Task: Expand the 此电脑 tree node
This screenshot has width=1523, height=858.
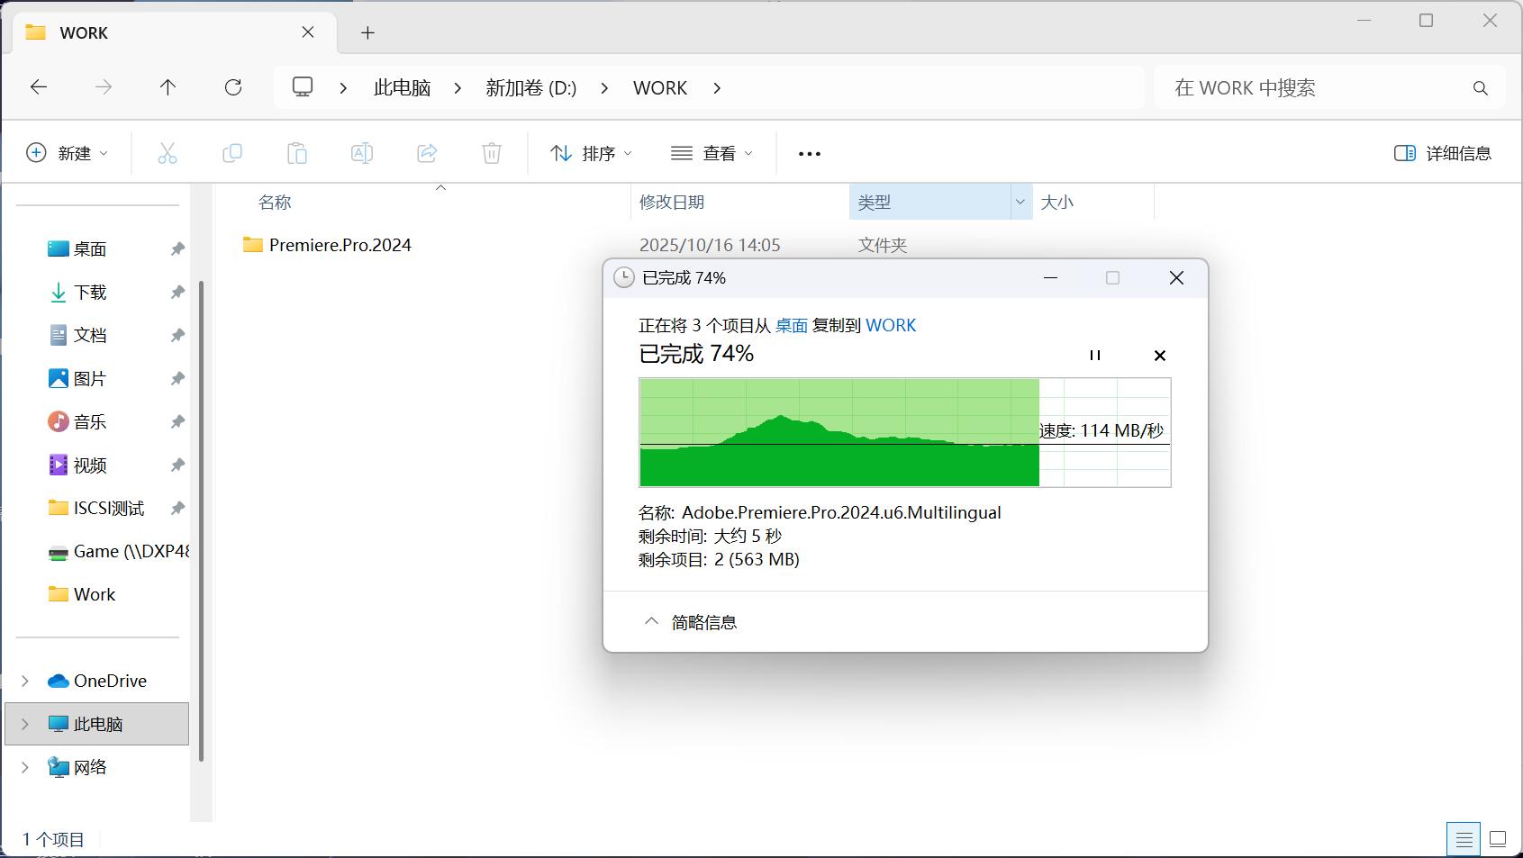Action: [x=25, y=724]
